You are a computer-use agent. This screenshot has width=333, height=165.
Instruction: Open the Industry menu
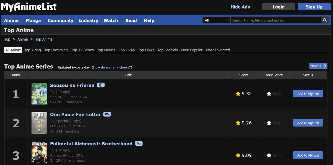pyautogui.click(x=88, y=20)
